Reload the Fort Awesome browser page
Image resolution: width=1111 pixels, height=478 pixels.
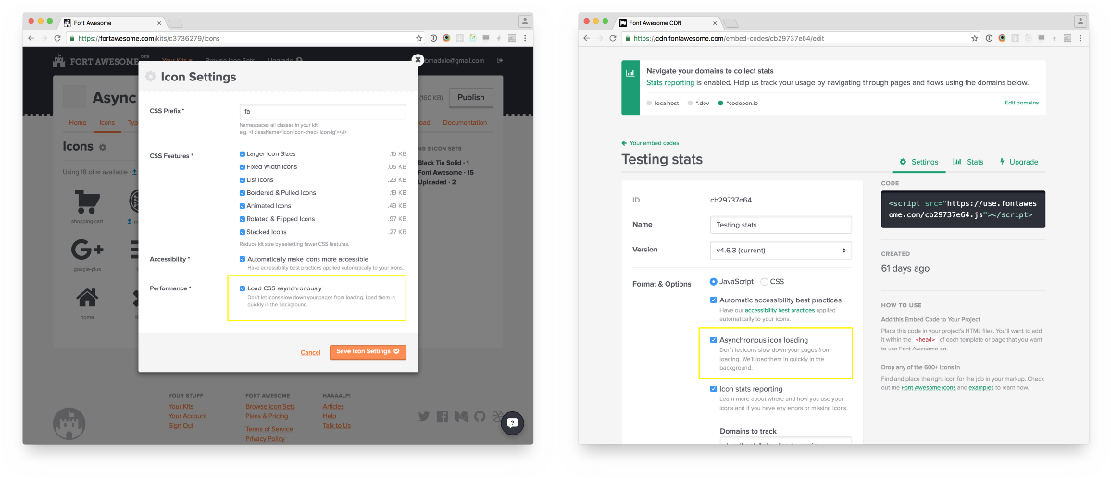click(x=57, y=38)
